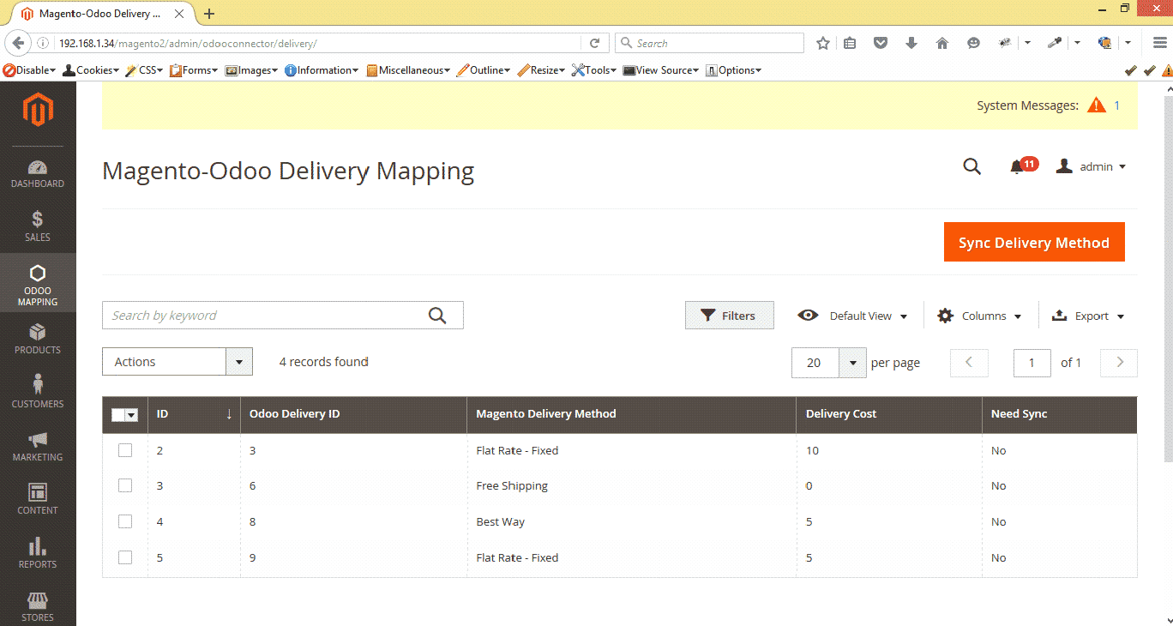Open the CSS web developer menu
Image resolution: width=1173 pixels, height=626 pixels.
(x=144, y=70)
